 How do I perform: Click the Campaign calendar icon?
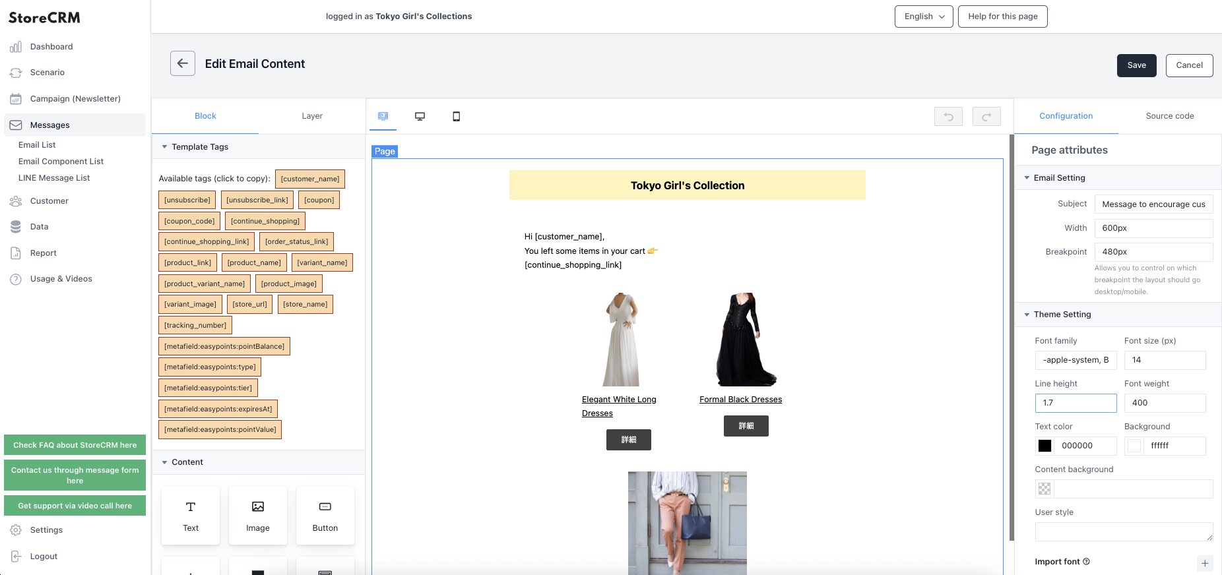click(16, 99)
